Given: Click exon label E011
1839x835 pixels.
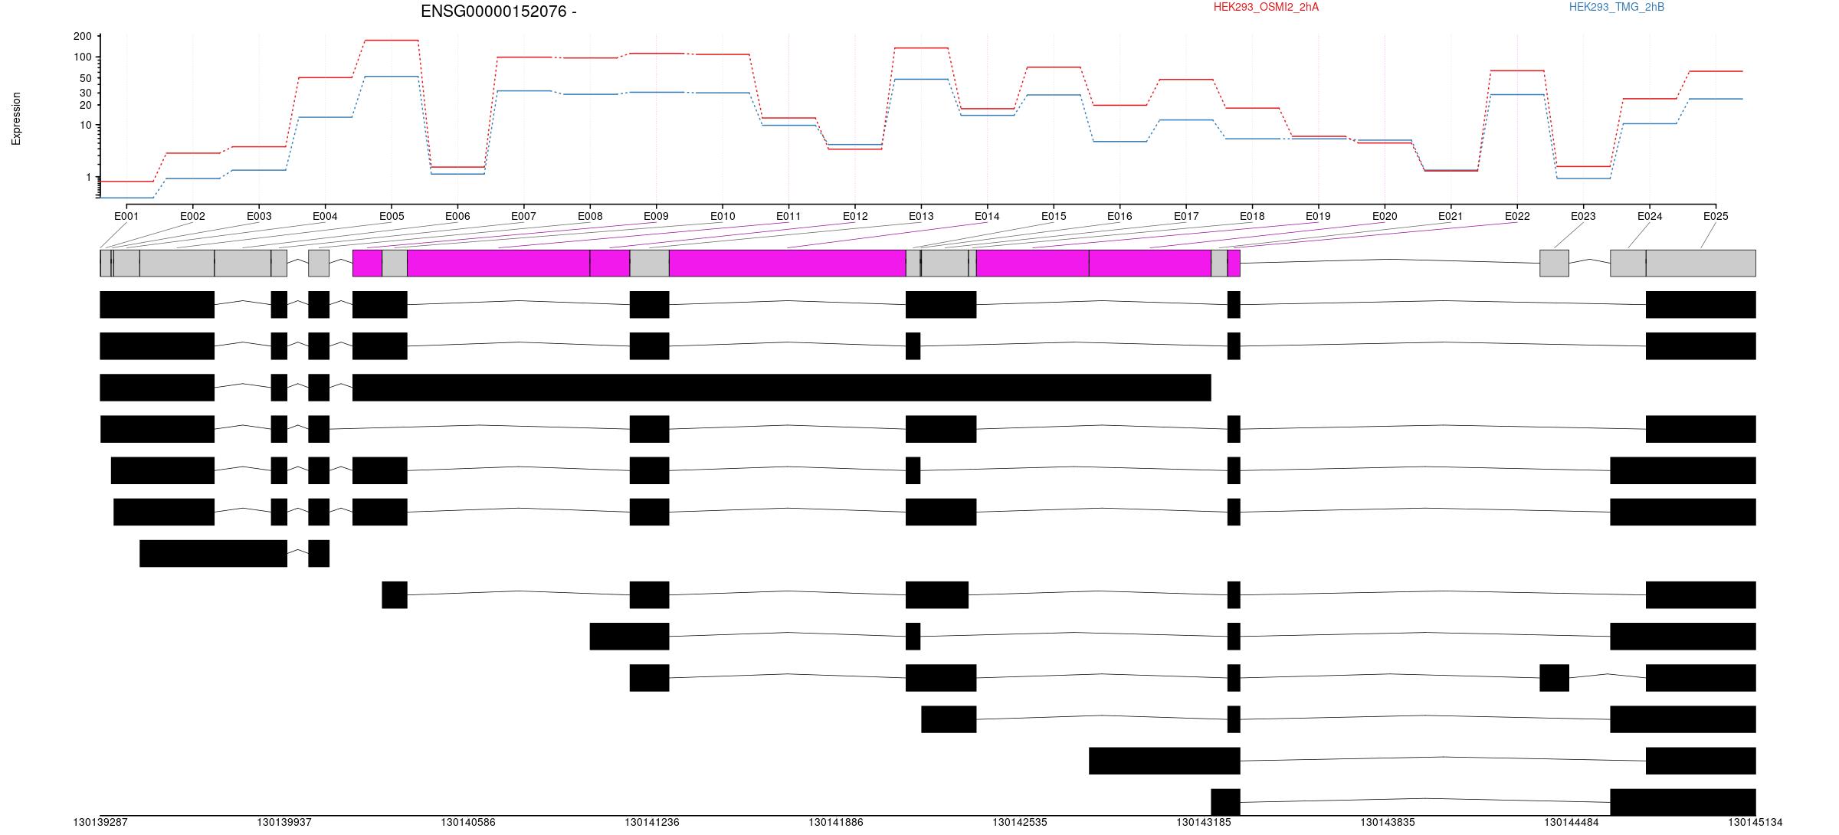Looking at the screenshot, I should (x=788, y=216).
